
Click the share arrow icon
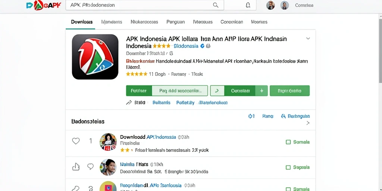129,103
